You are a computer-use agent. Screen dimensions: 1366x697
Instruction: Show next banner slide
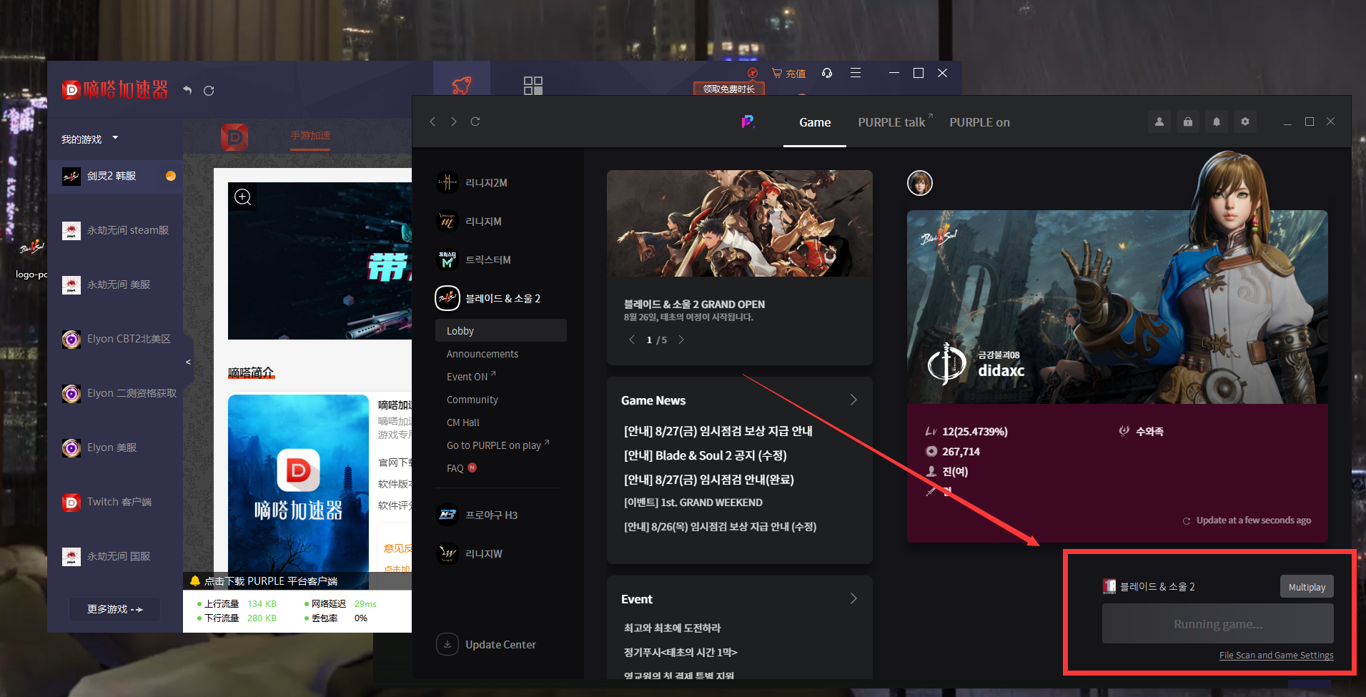pos(681,340)
